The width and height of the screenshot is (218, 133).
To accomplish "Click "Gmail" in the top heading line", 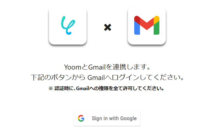I will 97,67.
